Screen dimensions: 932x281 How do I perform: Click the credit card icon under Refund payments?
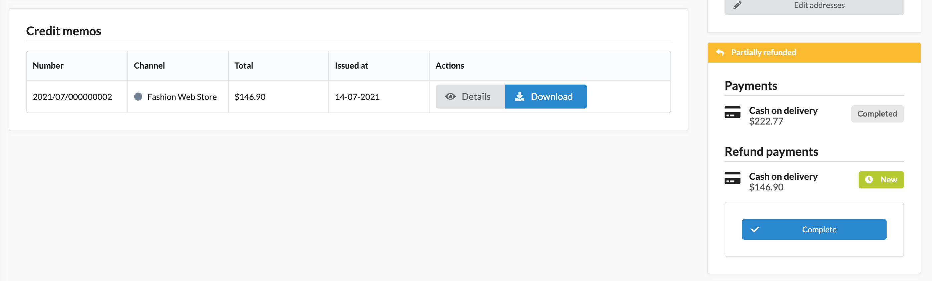click(732, 178)
